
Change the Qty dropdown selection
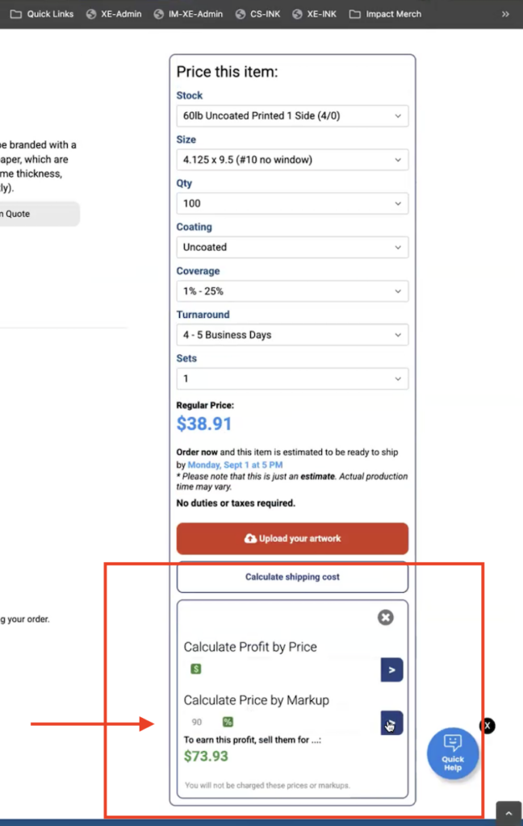click(292, 203)
